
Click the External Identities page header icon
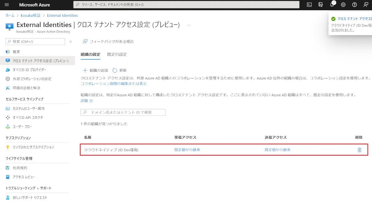tap(9, 27)
